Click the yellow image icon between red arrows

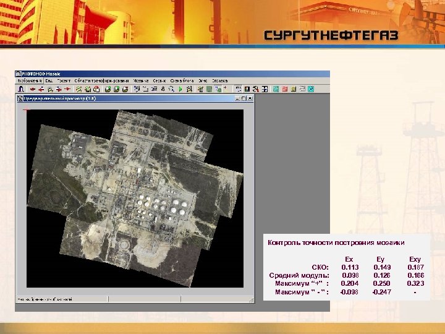click(x=51, y=90)
